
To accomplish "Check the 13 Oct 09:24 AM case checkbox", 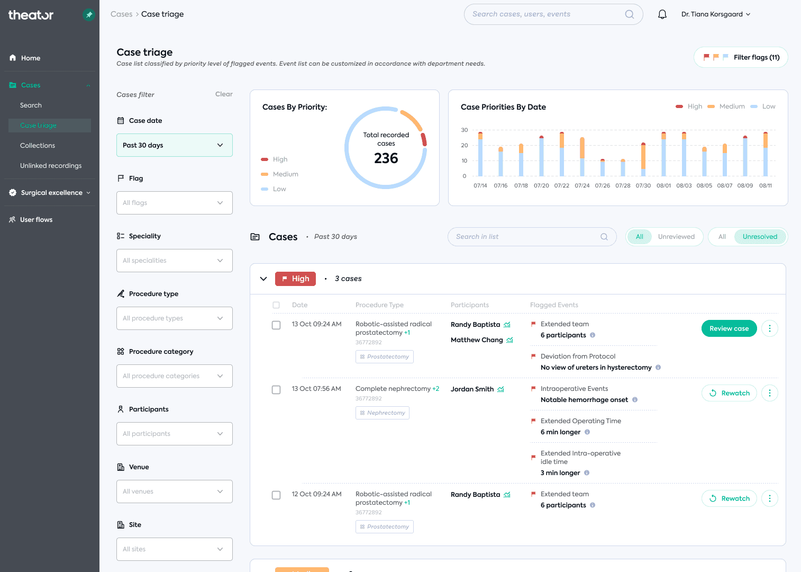I will click(x=276, y=325).
